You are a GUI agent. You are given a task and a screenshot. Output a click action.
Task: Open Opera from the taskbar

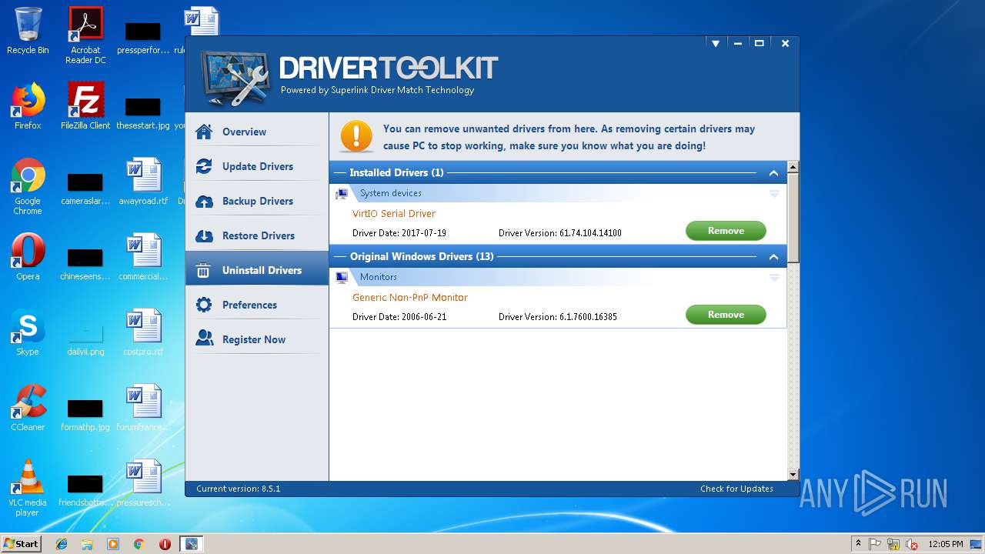click(x=165, y=544)
